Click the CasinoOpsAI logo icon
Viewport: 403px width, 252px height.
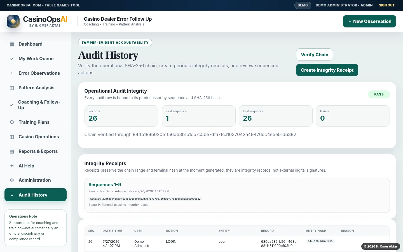[x=13, y=21]
